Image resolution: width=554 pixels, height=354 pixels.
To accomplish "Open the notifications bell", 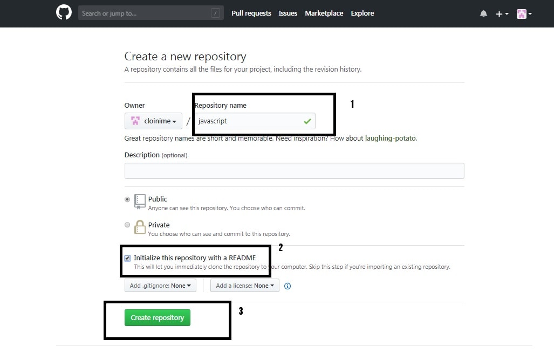I will coord(483,13).
